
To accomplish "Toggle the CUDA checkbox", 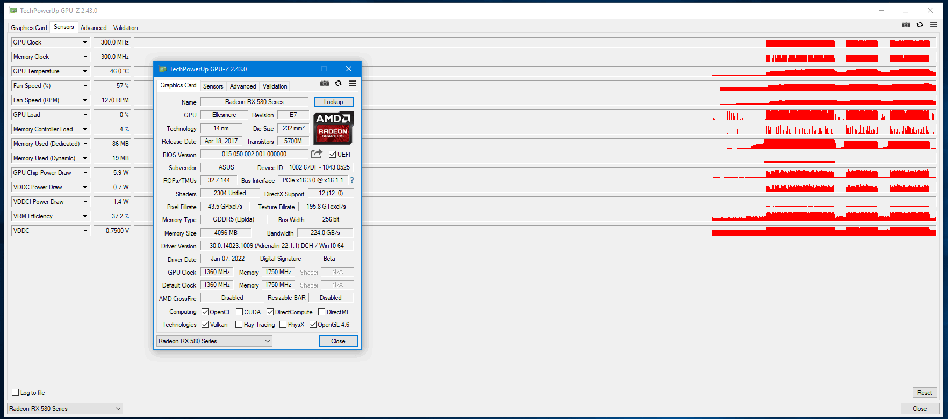I will 239,312.
